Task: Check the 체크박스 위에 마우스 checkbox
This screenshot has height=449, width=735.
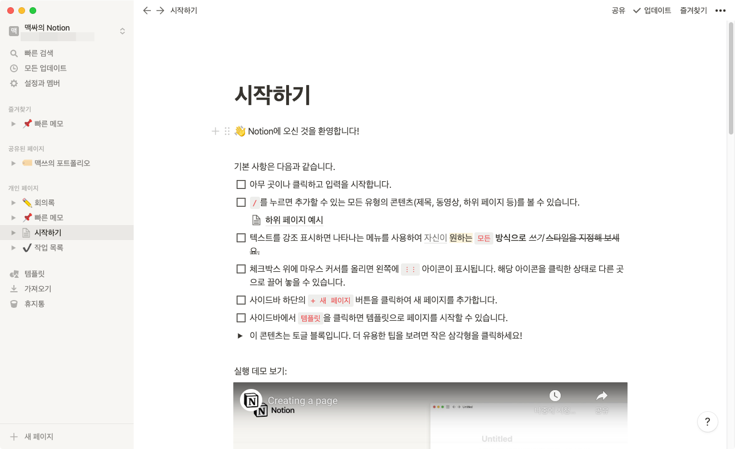Action: [241, 269]
